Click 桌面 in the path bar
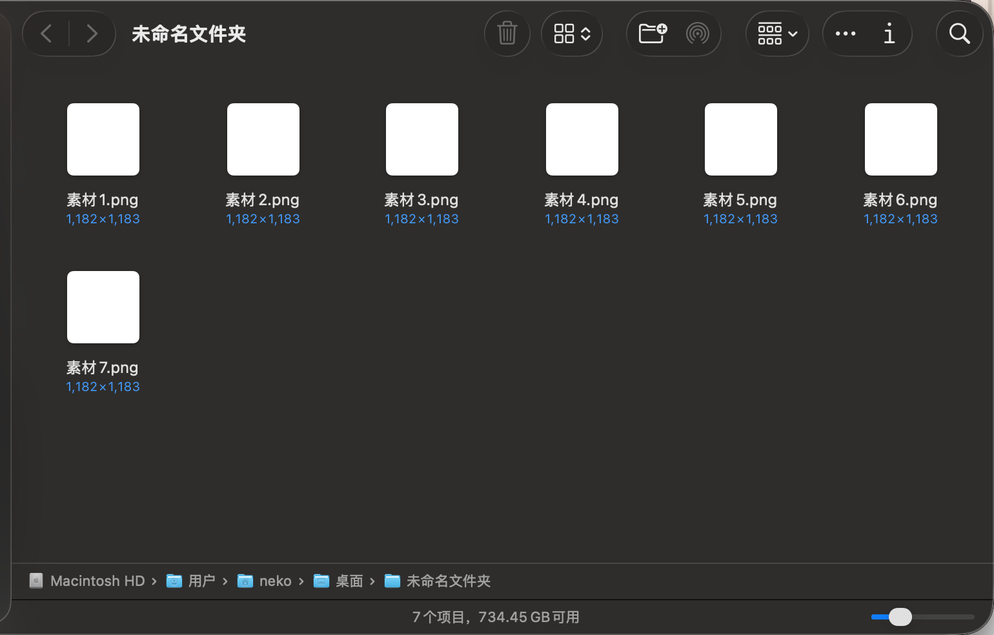 click(x=338, y=581)
